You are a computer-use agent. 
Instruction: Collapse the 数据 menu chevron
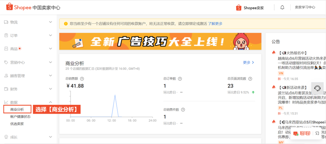pyautogui.click(x=50, y=102)
